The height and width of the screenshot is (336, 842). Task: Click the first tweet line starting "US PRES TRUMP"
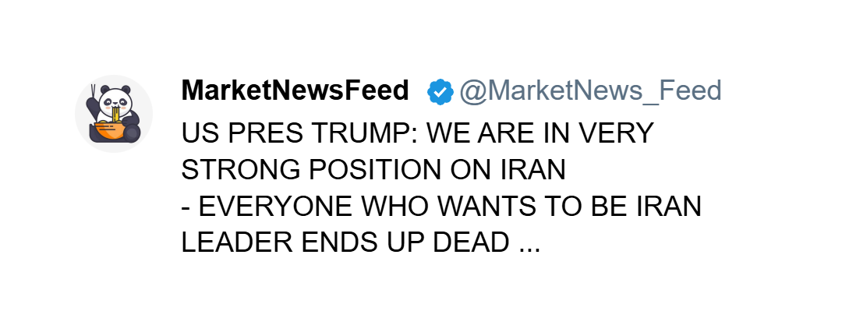pyautogui.click(x=416, y=133)
